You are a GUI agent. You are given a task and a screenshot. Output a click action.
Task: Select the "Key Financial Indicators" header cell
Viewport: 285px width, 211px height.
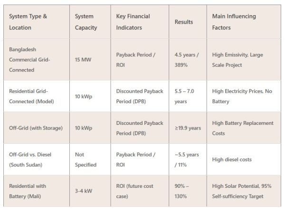pos(133,22)
